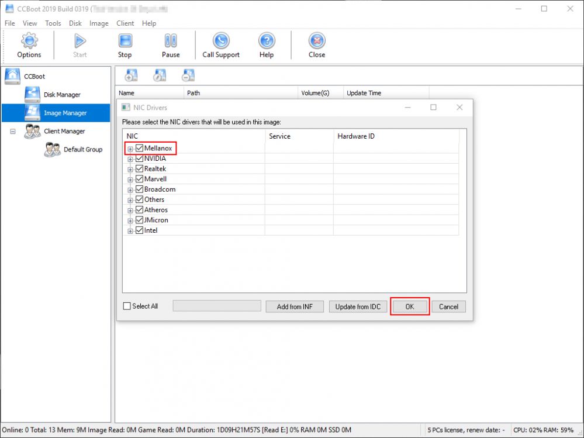Click the Start play icon
The height and width of the screenshot is (438, 584).
(80, 40)
